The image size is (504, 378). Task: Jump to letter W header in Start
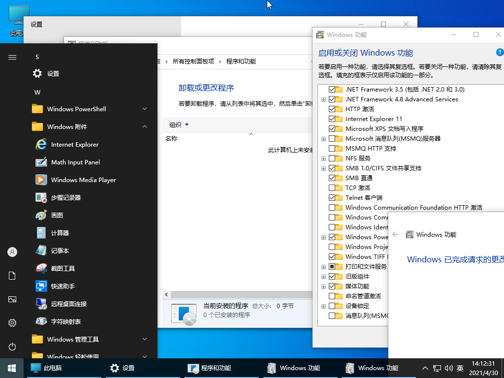(37, 92)
